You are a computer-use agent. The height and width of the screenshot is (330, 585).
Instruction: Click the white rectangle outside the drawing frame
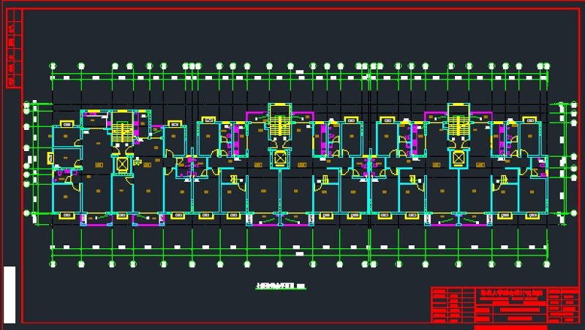[10, 295]
